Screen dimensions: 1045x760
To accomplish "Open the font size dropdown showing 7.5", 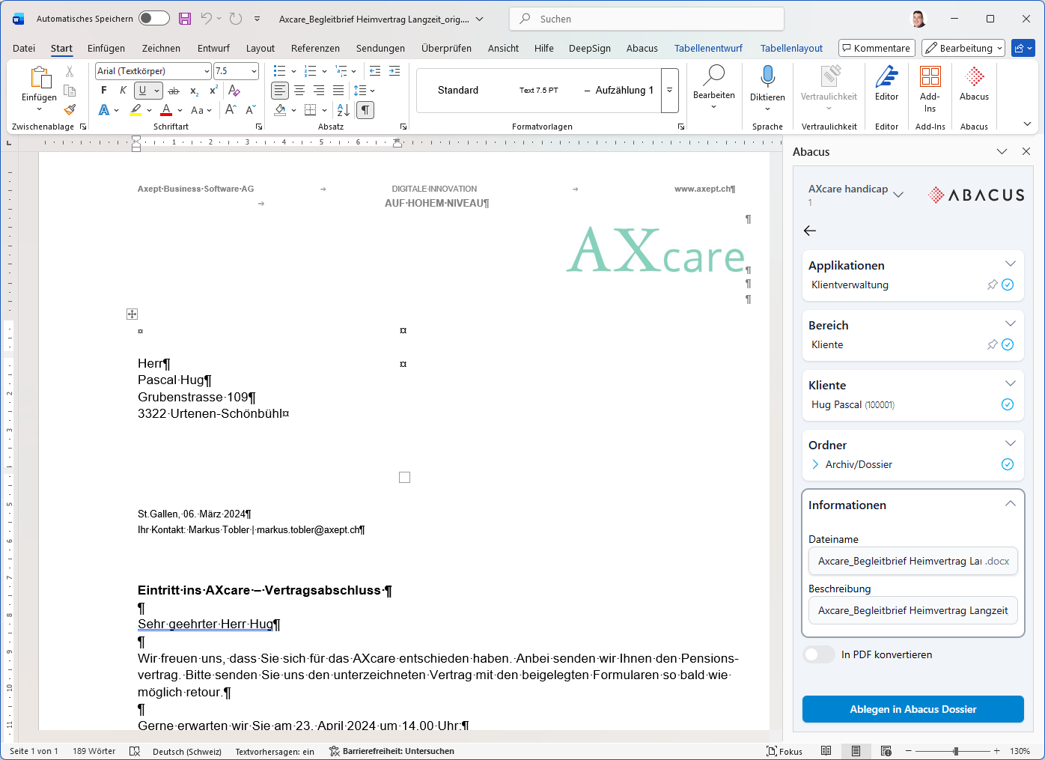I will point(255,71).
